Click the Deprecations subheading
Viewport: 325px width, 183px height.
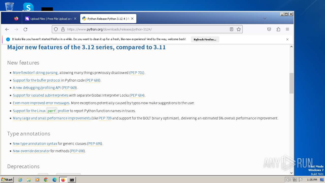click(23, 166)
